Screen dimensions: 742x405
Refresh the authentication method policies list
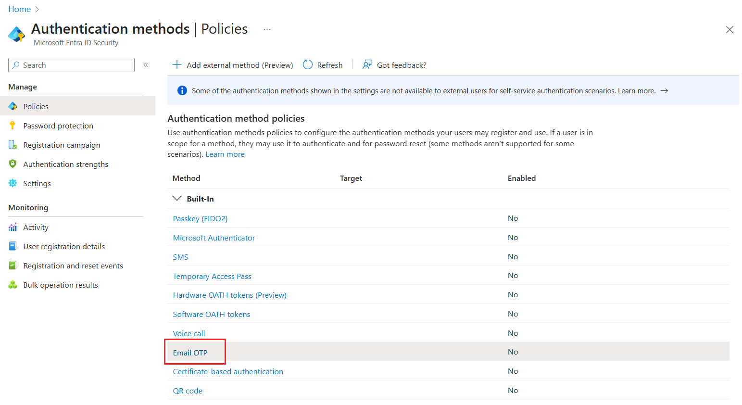pyautogui.click(x=323, y=64)
